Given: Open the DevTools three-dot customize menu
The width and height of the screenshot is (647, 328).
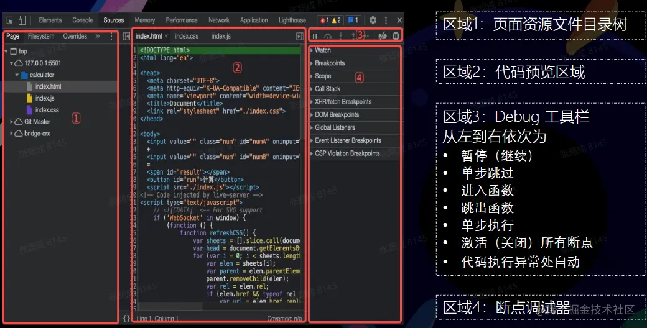Looking at the screenshot, I should [x=386, y=20].
